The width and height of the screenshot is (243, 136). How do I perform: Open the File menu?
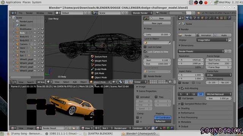point(21,13)
